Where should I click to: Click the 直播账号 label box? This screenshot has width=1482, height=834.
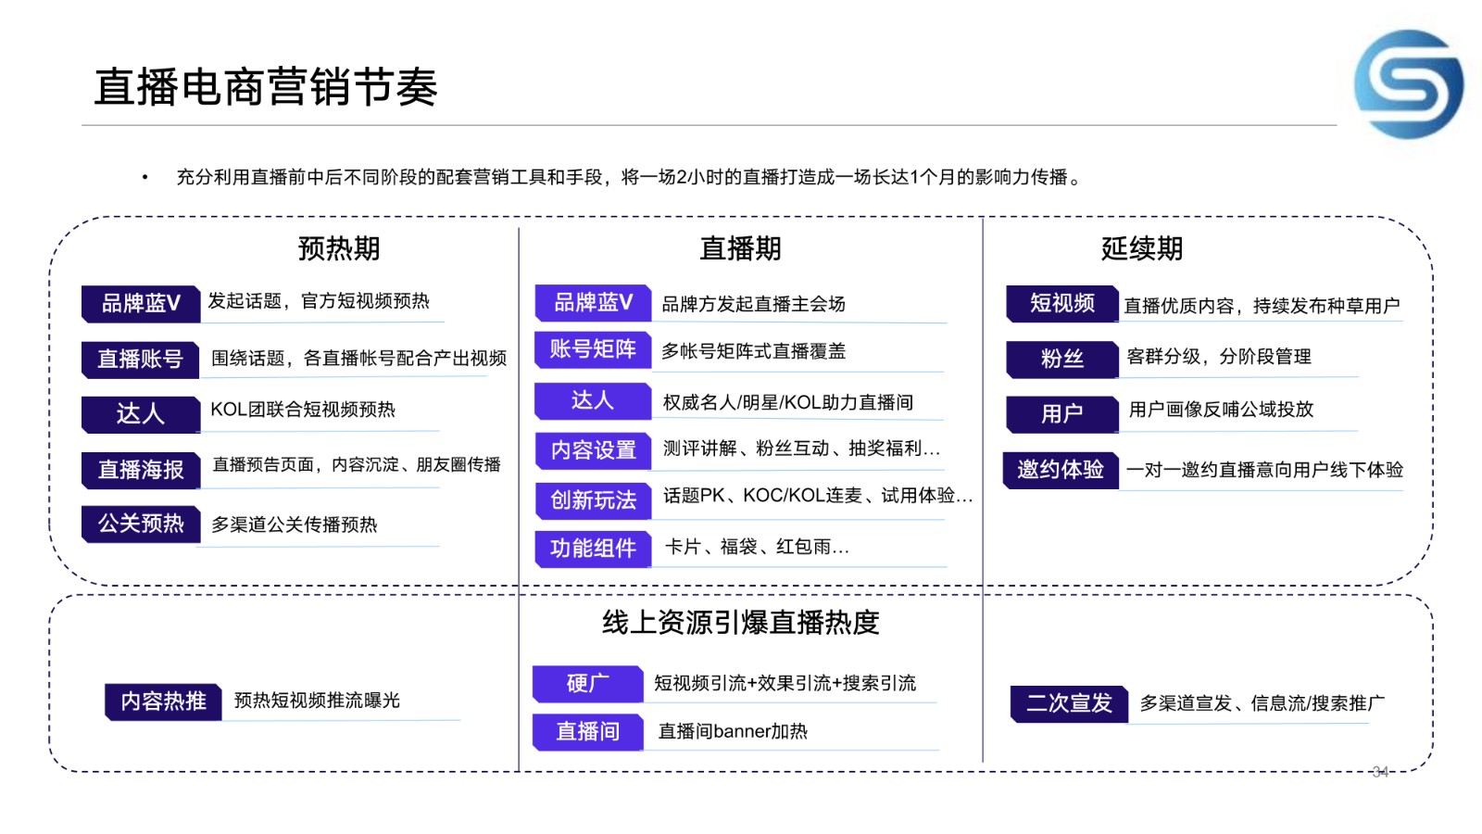click(141, 360)
